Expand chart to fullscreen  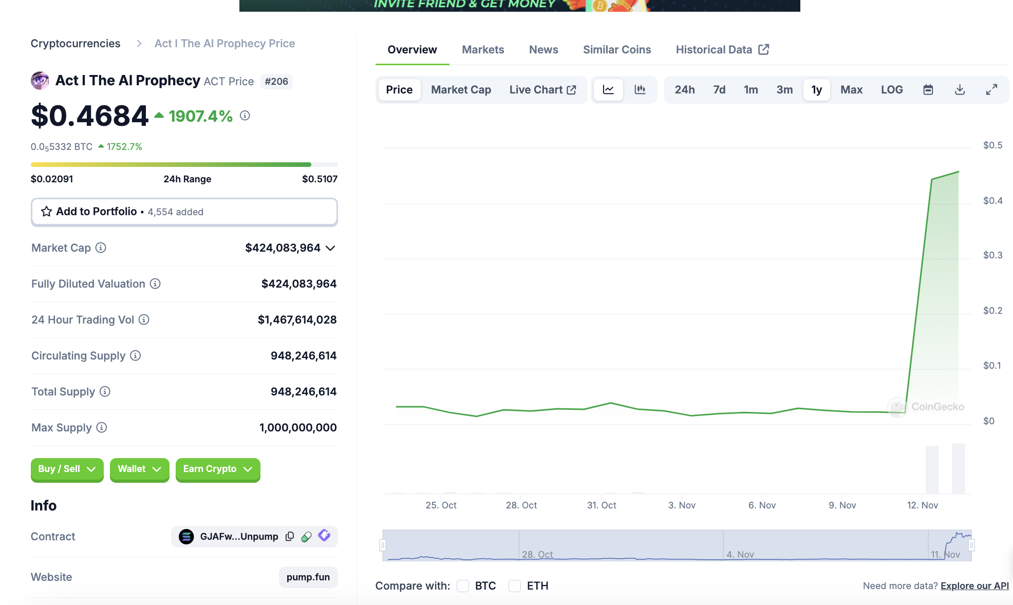pos(991,90)
